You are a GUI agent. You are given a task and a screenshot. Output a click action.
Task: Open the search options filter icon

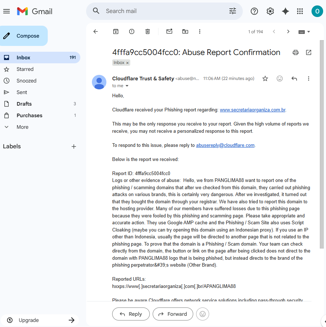point(233,11)
